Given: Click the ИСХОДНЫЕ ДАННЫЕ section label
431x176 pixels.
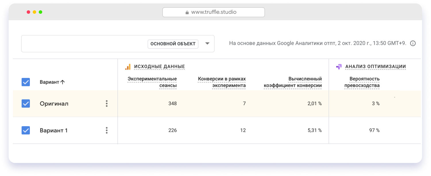Looking at the screenshot, I should [x=159, y=67].
